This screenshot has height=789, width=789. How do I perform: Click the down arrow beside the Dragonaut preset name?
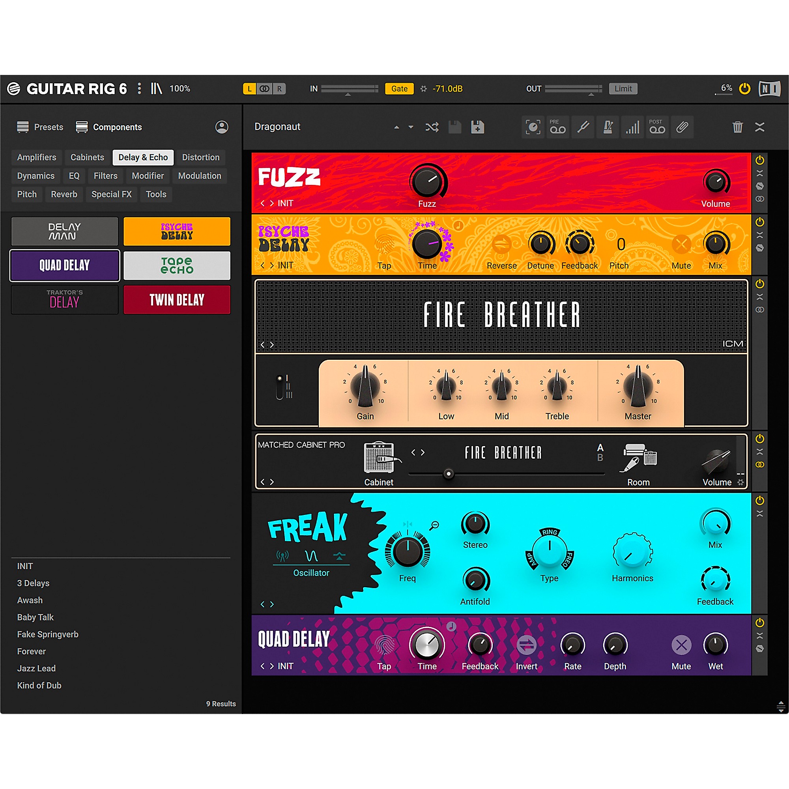pyautogui.click(x=410, y=127)
